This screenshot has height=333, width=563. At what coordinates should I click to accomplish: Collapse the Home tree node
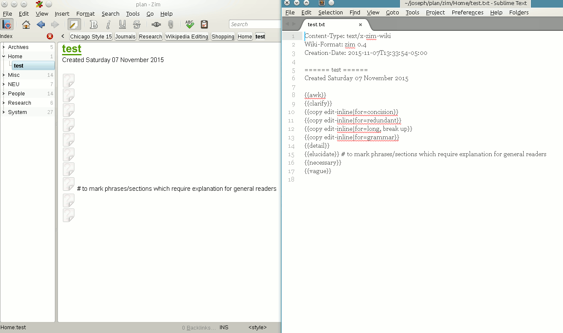tap(3, 56)
